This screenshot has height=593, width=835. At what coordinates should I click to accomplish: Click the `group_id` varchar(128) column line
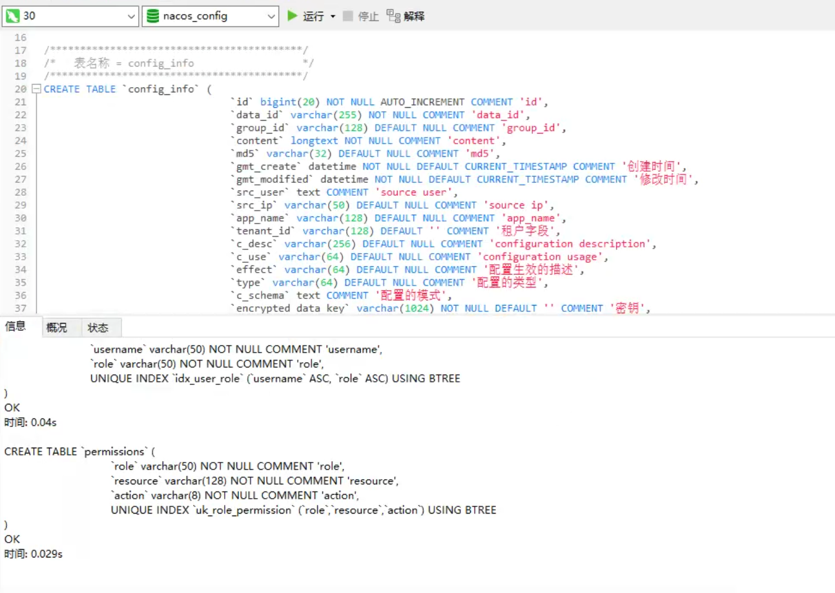pos(398,128)
